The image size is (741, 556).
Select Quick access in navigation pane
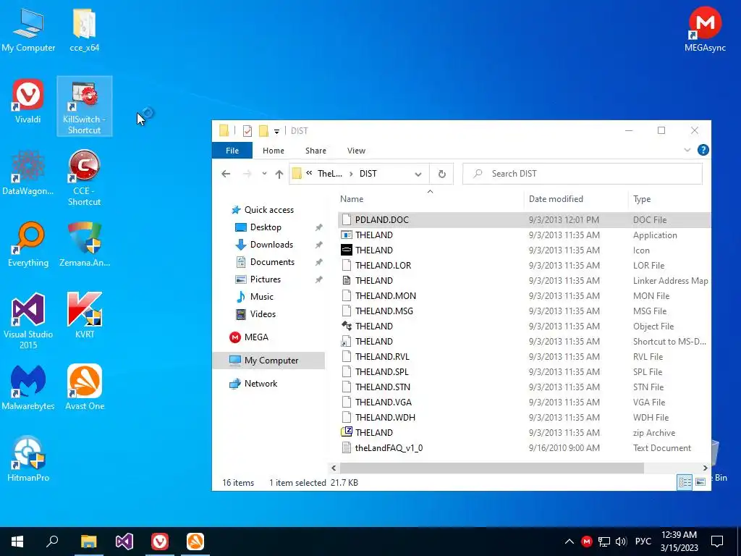pos(262,210)
